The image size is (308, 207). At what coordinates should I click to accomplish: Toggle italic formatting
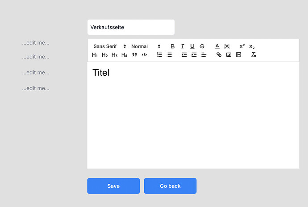pos(182,46)
